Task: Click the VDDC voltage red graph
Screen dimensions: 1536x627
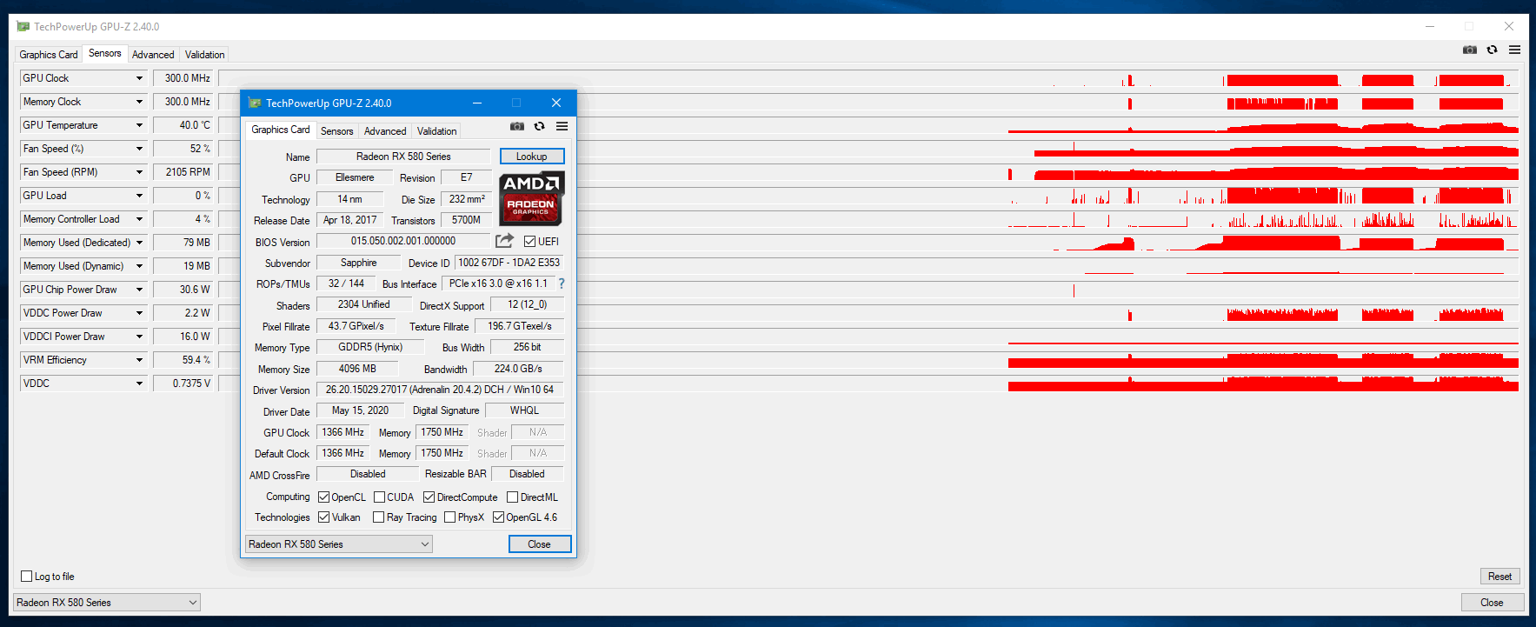Action: (x=868, y=384)
